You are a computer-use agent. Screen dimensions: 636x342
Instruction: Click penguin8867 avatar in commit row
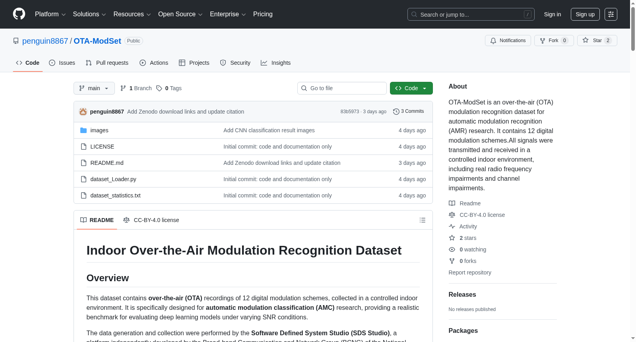point(83,112)
